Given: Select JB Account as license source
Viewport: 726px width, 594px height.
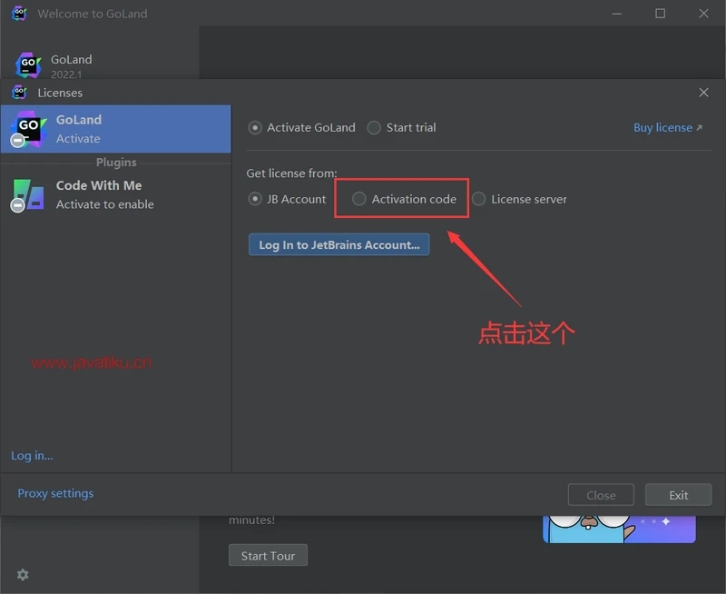Looking at the screenshot, I should point(255,199).
